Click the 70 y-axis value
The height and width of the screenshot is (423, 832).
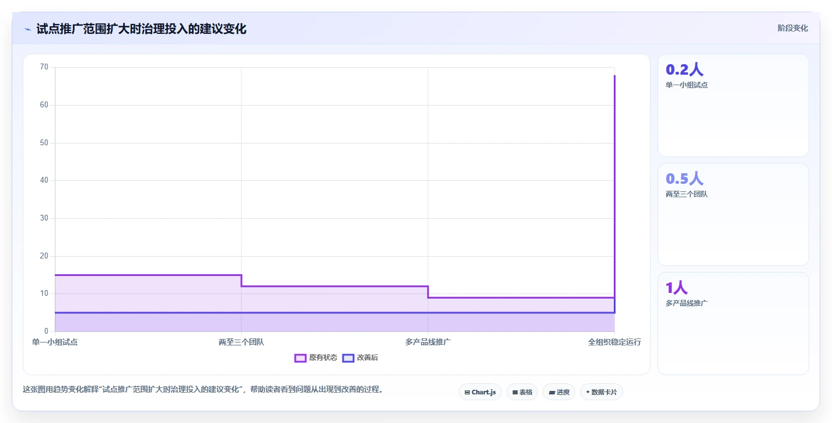(44, 67)
